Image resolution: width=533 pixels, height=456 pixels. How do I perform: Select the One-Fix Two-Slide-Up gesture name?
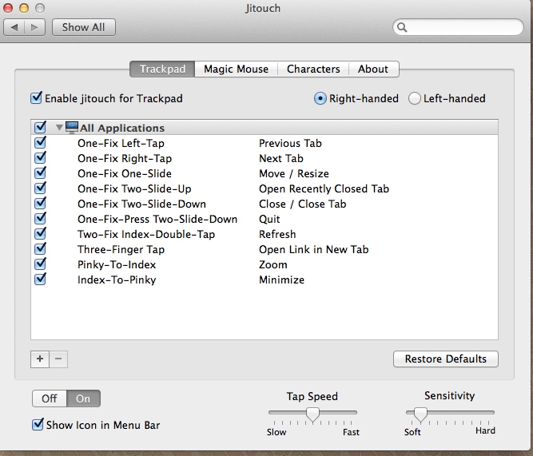pyautogui.click(x=134, y=189)
